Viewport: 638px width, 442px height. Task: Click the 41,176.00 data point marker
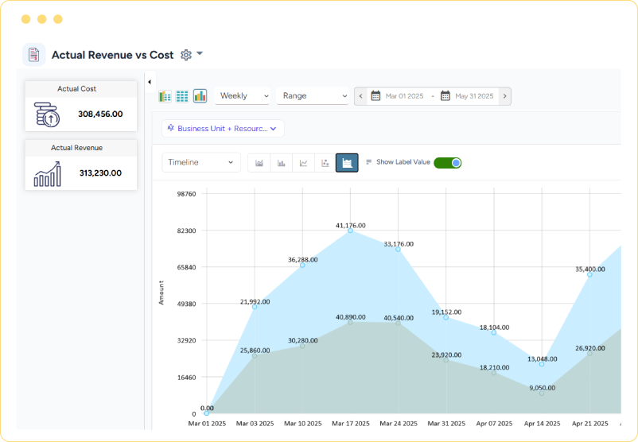[350, 231]
